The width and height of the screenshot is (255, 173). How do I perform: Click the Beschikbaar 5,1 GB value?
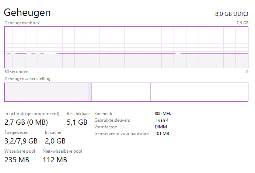[77, 122]
